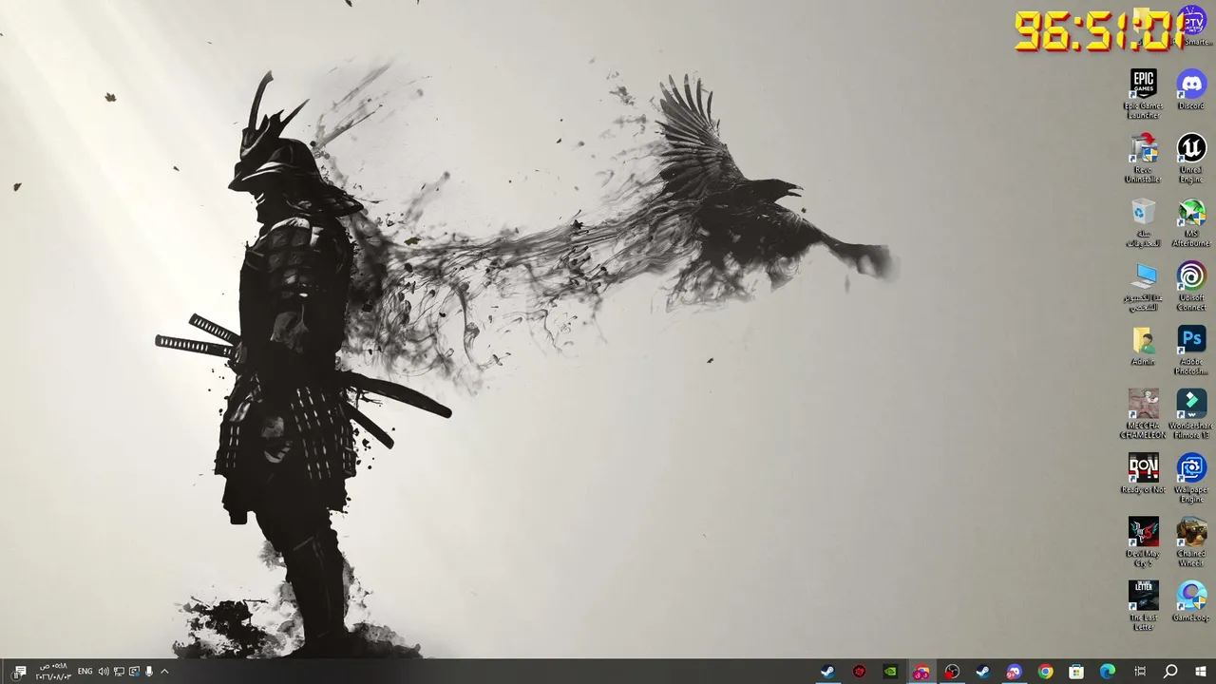Switch the ENG input language indicator
1216x684 pixels.
85,672
